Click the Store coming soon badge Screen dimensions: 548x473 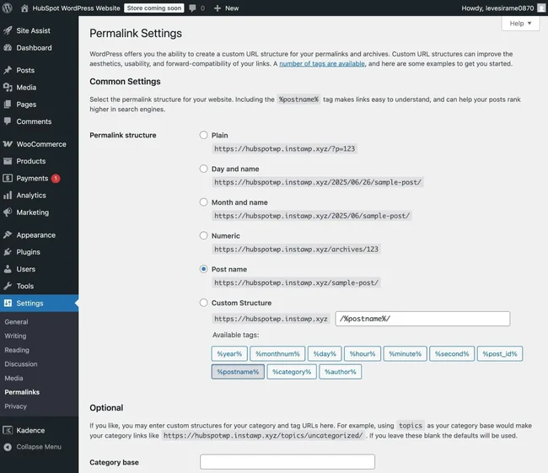click(x=154, y=8)
